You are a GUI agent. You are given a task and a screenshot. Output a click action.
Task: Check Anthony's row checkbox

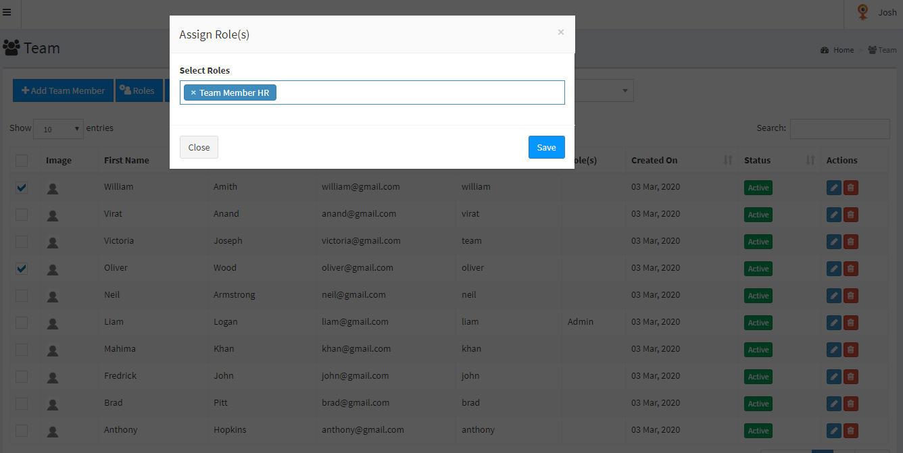pos(22,430)
